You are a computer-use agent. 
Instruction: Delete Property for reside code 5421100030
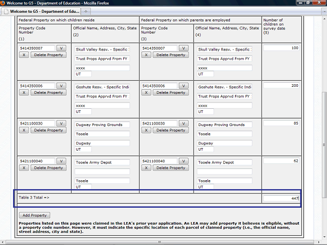(49, 130)
